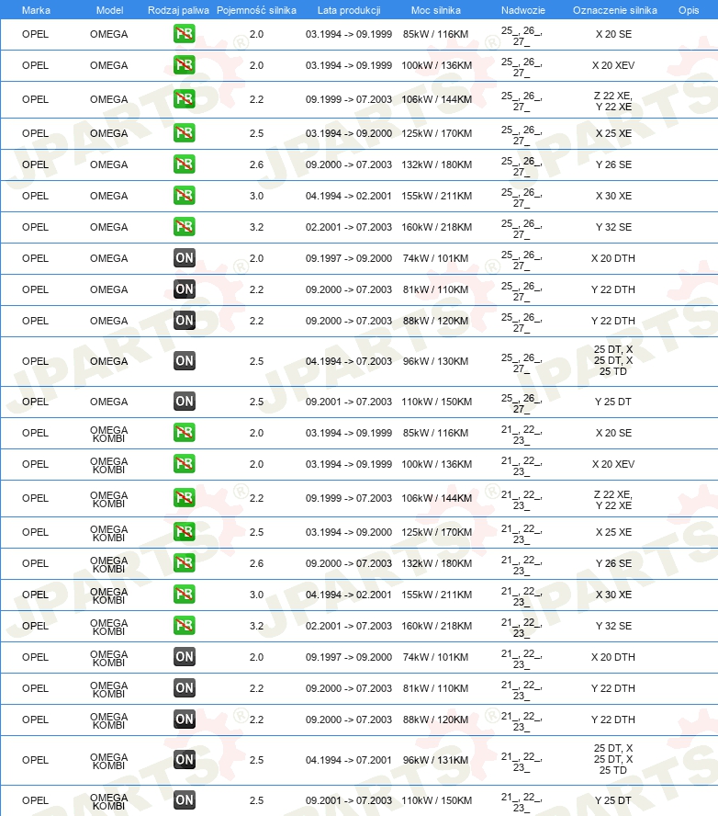The height and width of the screenshot is (816, 718).
Task: Select '25_, 26_, 27_' body cell in 85kW / 116KM row
Action: pyautogui.click(x=522, y=36)
